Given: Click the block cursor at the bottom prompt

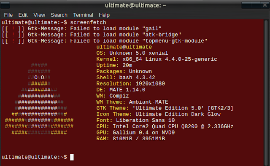Looking at the screenshot, I should tap(72, 157).
